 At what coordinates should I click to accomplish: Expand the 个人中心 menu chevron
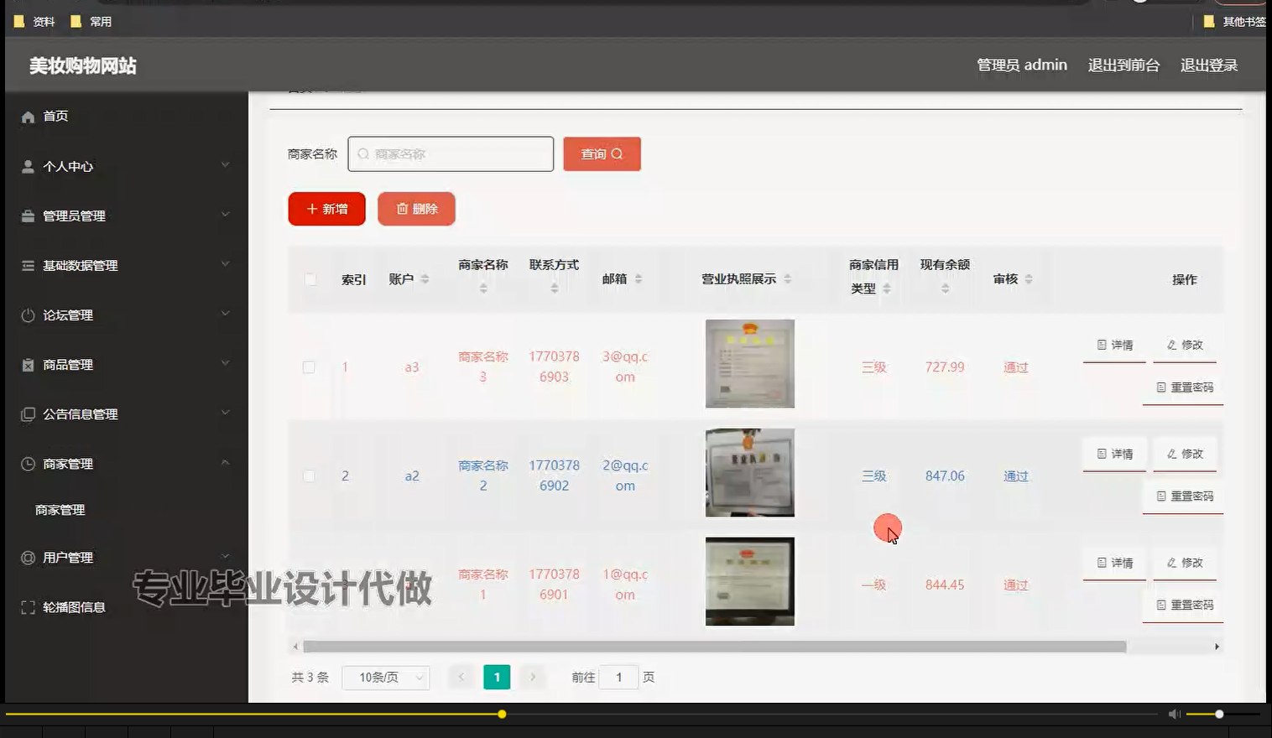point(225,165)
